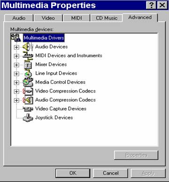169x182 pixels.
Task: Select the Advanced tab
Action: point(140,17)
